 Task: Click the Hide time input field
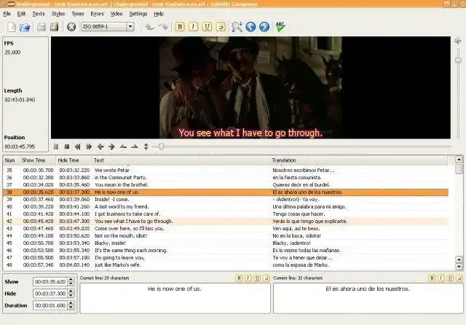[x=50, y=294]
